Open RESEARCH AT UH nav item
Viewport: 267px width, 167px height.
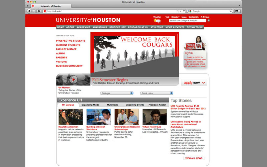pos(138,27)
